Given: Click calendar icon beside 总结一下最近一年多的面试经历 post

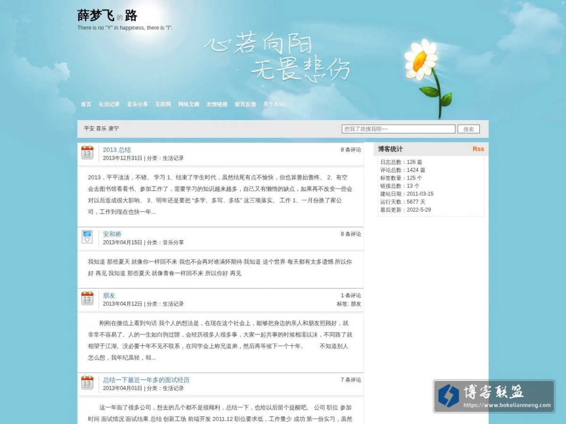Looking at the screenshot, I should pos(87,383).
